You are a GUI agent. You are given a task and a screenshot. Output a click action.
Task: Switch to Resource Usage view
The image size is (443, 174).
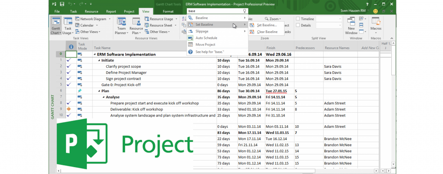click(159, 19)
